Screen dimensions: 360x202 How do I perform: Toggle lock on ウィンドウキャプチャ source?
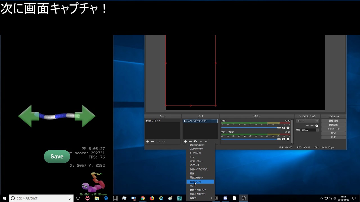(x=188, y=121)
